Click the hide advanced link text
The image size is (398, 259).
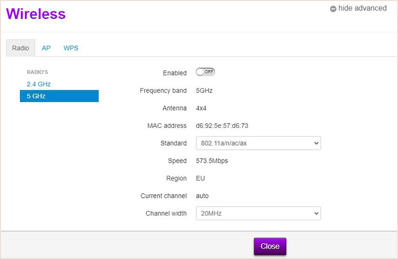click(362, 8)
